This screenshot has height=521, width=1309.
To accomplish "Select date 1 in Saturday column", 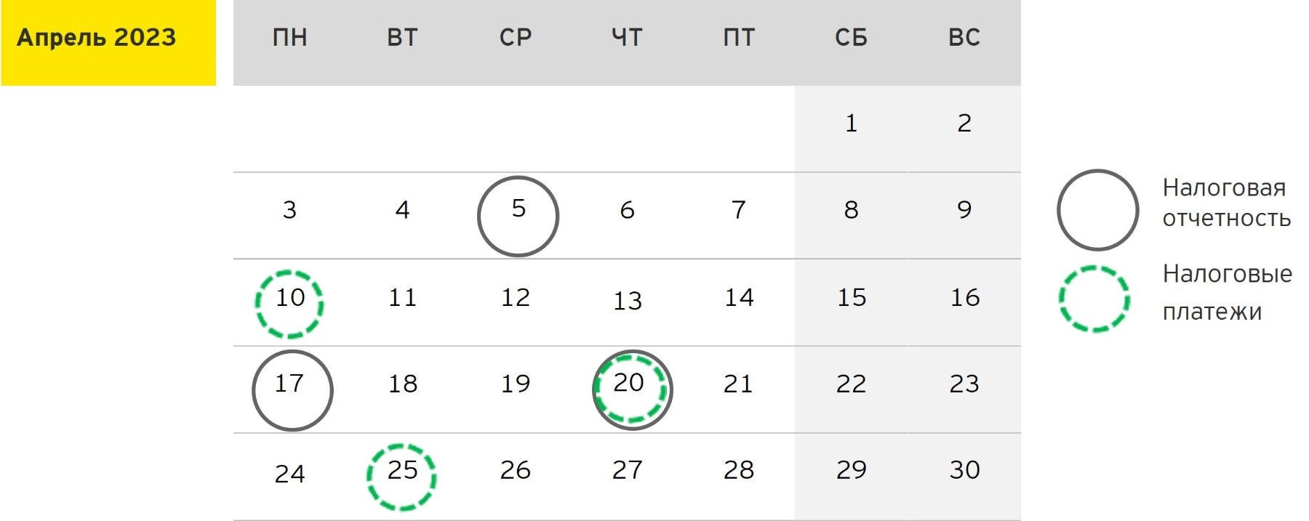I will [x=851, y=124].
